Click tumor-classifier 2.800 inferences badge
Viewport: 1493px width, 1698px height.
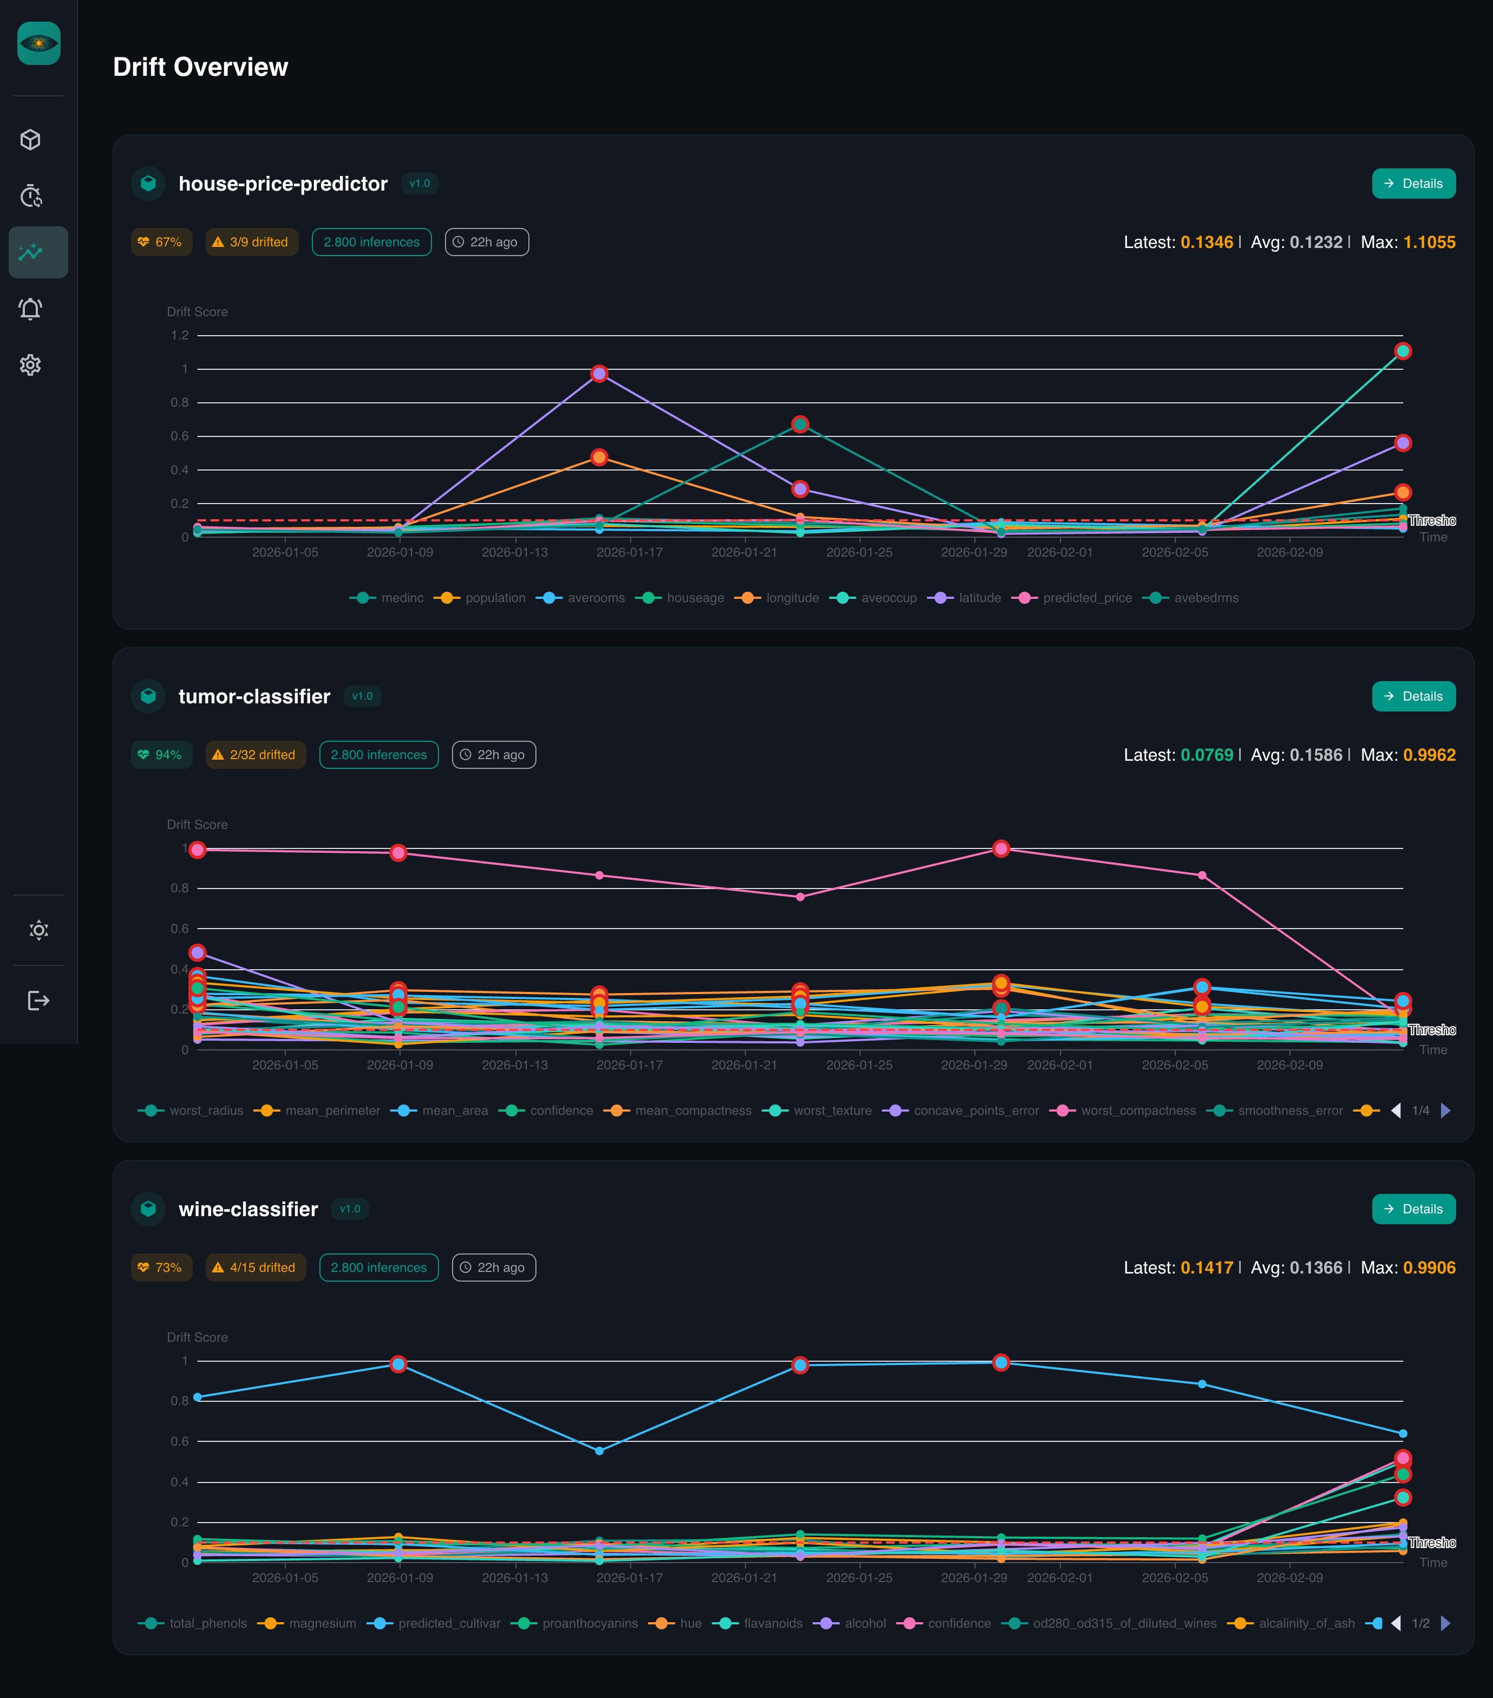(378, 755)
